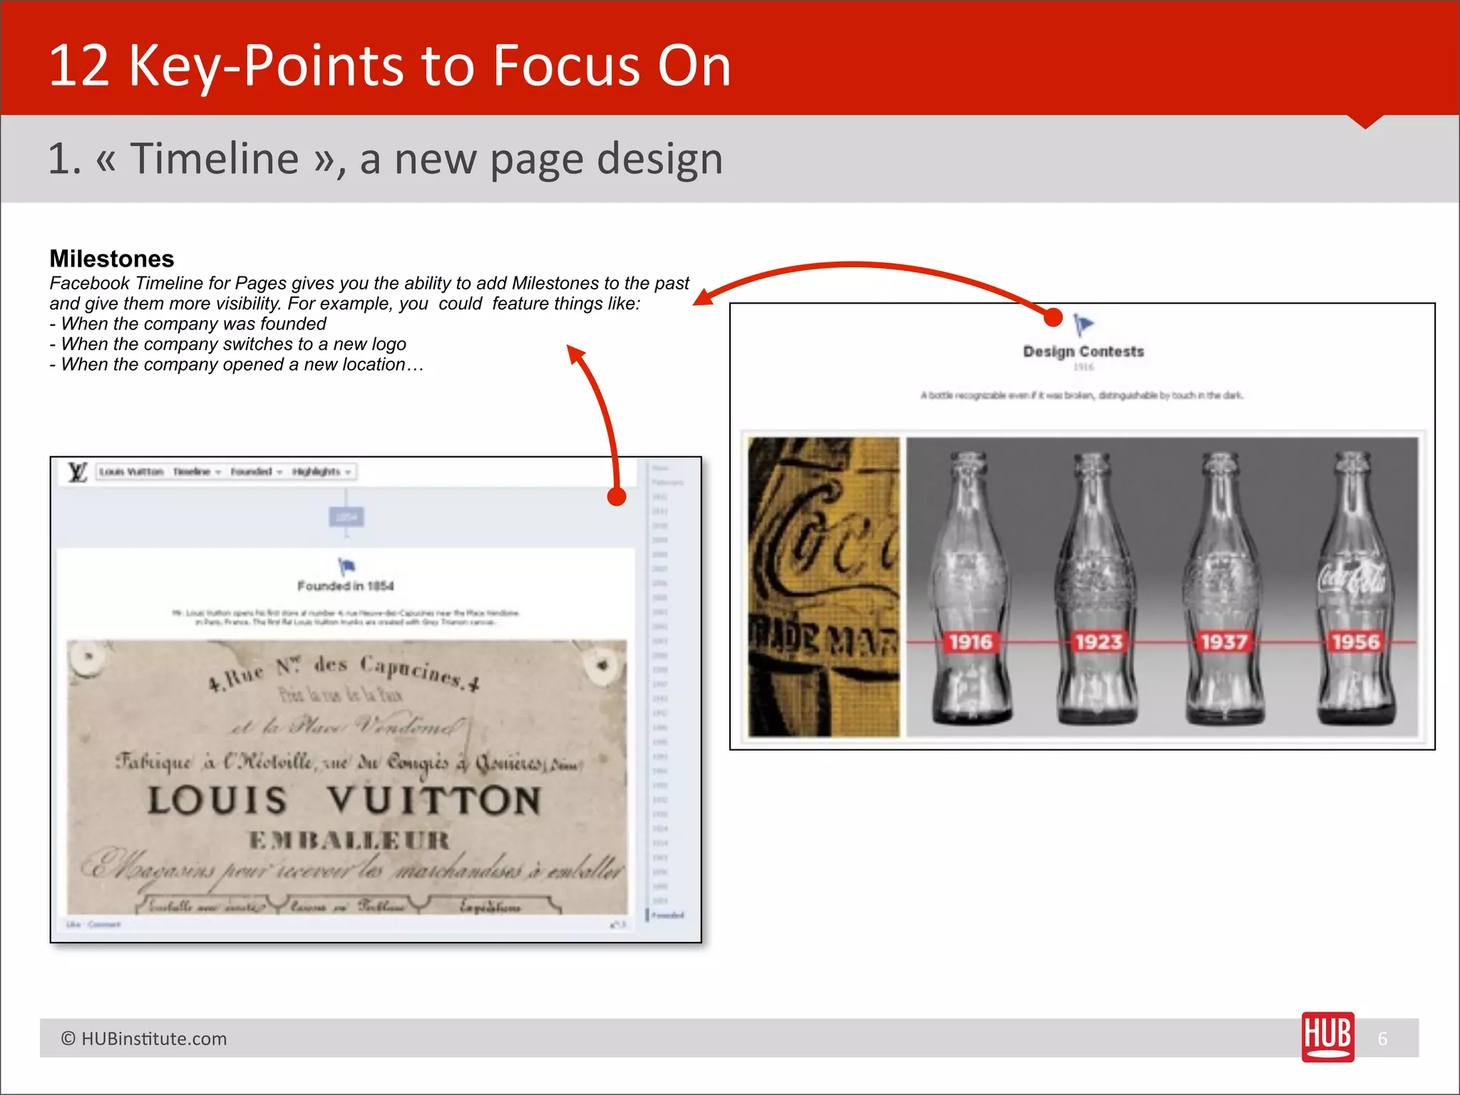1460x1095 pixels.
Task: Open the Timeline dropdown in Louis Vuitton header
Action: (197, 472)
